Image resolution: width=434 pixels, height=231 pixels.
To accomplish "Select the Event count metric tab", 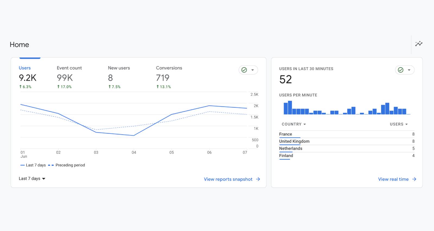I will pos(69,68).
